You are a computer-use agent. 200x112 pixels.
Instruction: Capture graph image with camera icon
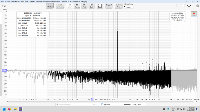[x=4, y=6]
